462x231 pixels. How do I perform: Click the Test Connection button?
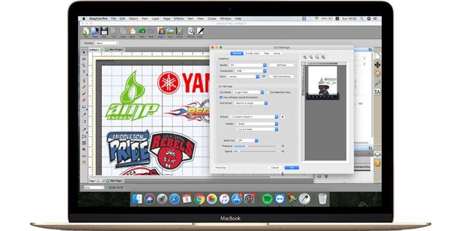pos(281,76)
